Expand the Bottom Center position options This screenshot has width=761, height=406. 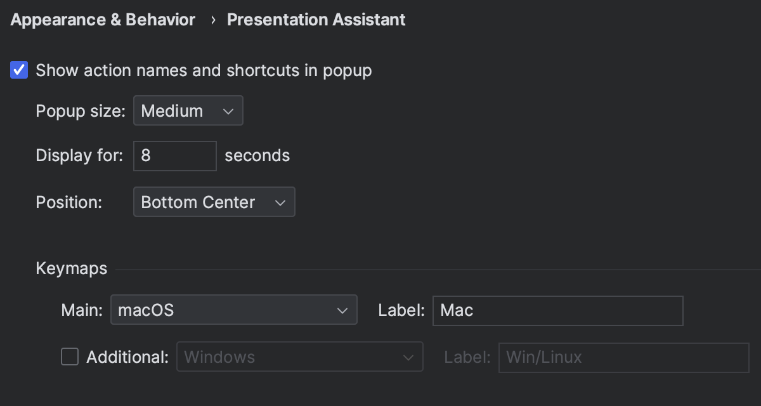(x=214, y=202)
